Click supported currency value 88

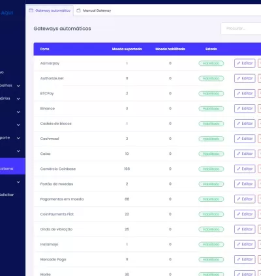coord(127,199)
